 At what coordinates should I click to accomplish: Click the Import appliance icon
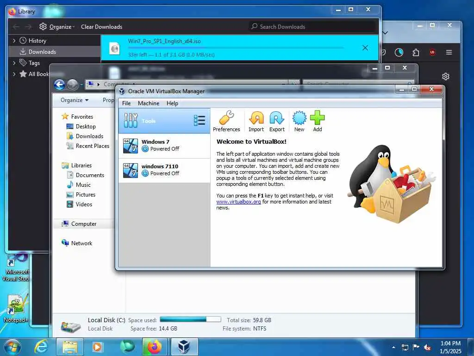256,121
